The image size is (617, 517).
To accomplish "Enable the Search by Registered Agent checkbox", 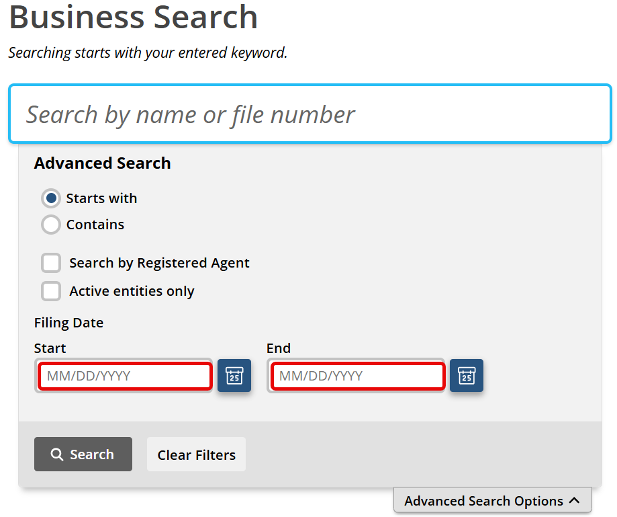I will pyautogui.click(x=51, y=263).
